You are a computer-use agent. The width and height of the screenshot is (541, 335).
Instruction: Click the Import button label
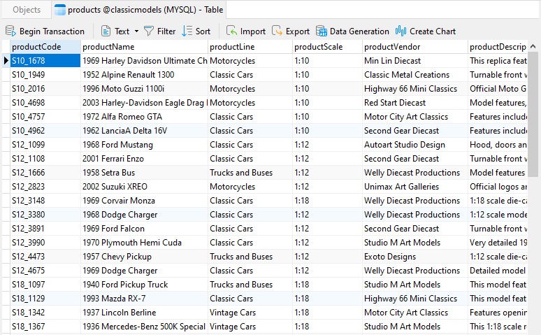253,31
